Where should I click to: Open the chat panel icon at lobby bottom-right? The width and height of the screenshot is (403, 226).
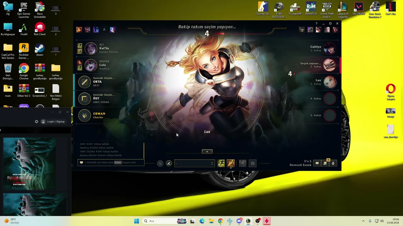pyautogui.click(x=317, y=163)
